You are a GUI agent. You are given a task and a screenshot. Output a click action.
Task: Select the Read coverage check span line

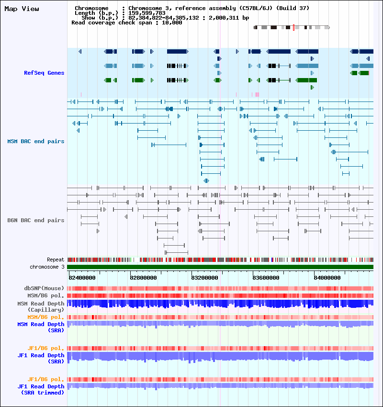point(126,23)
